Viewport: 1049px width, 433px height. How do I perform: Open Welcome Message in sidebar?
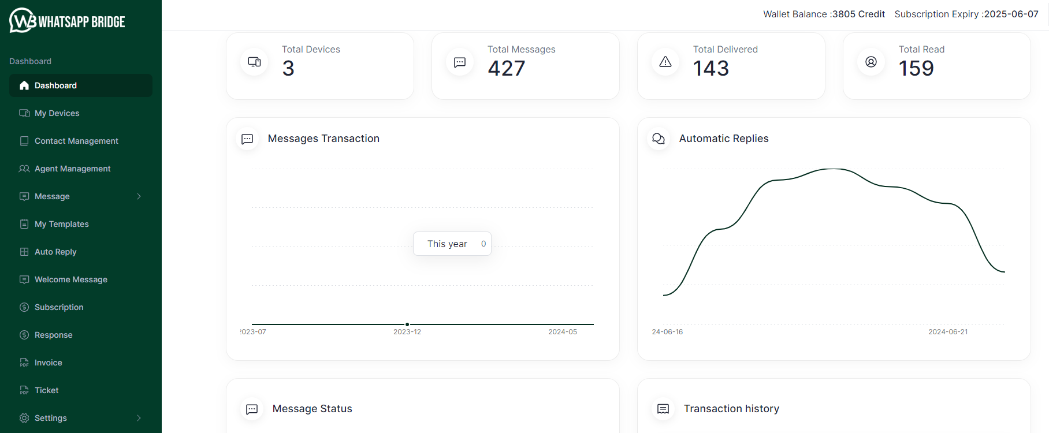pyautogui.click(x=81, y=279)
